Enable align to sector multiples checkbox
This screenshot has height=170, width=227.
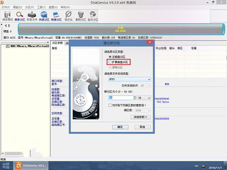[x=110, y=105]
